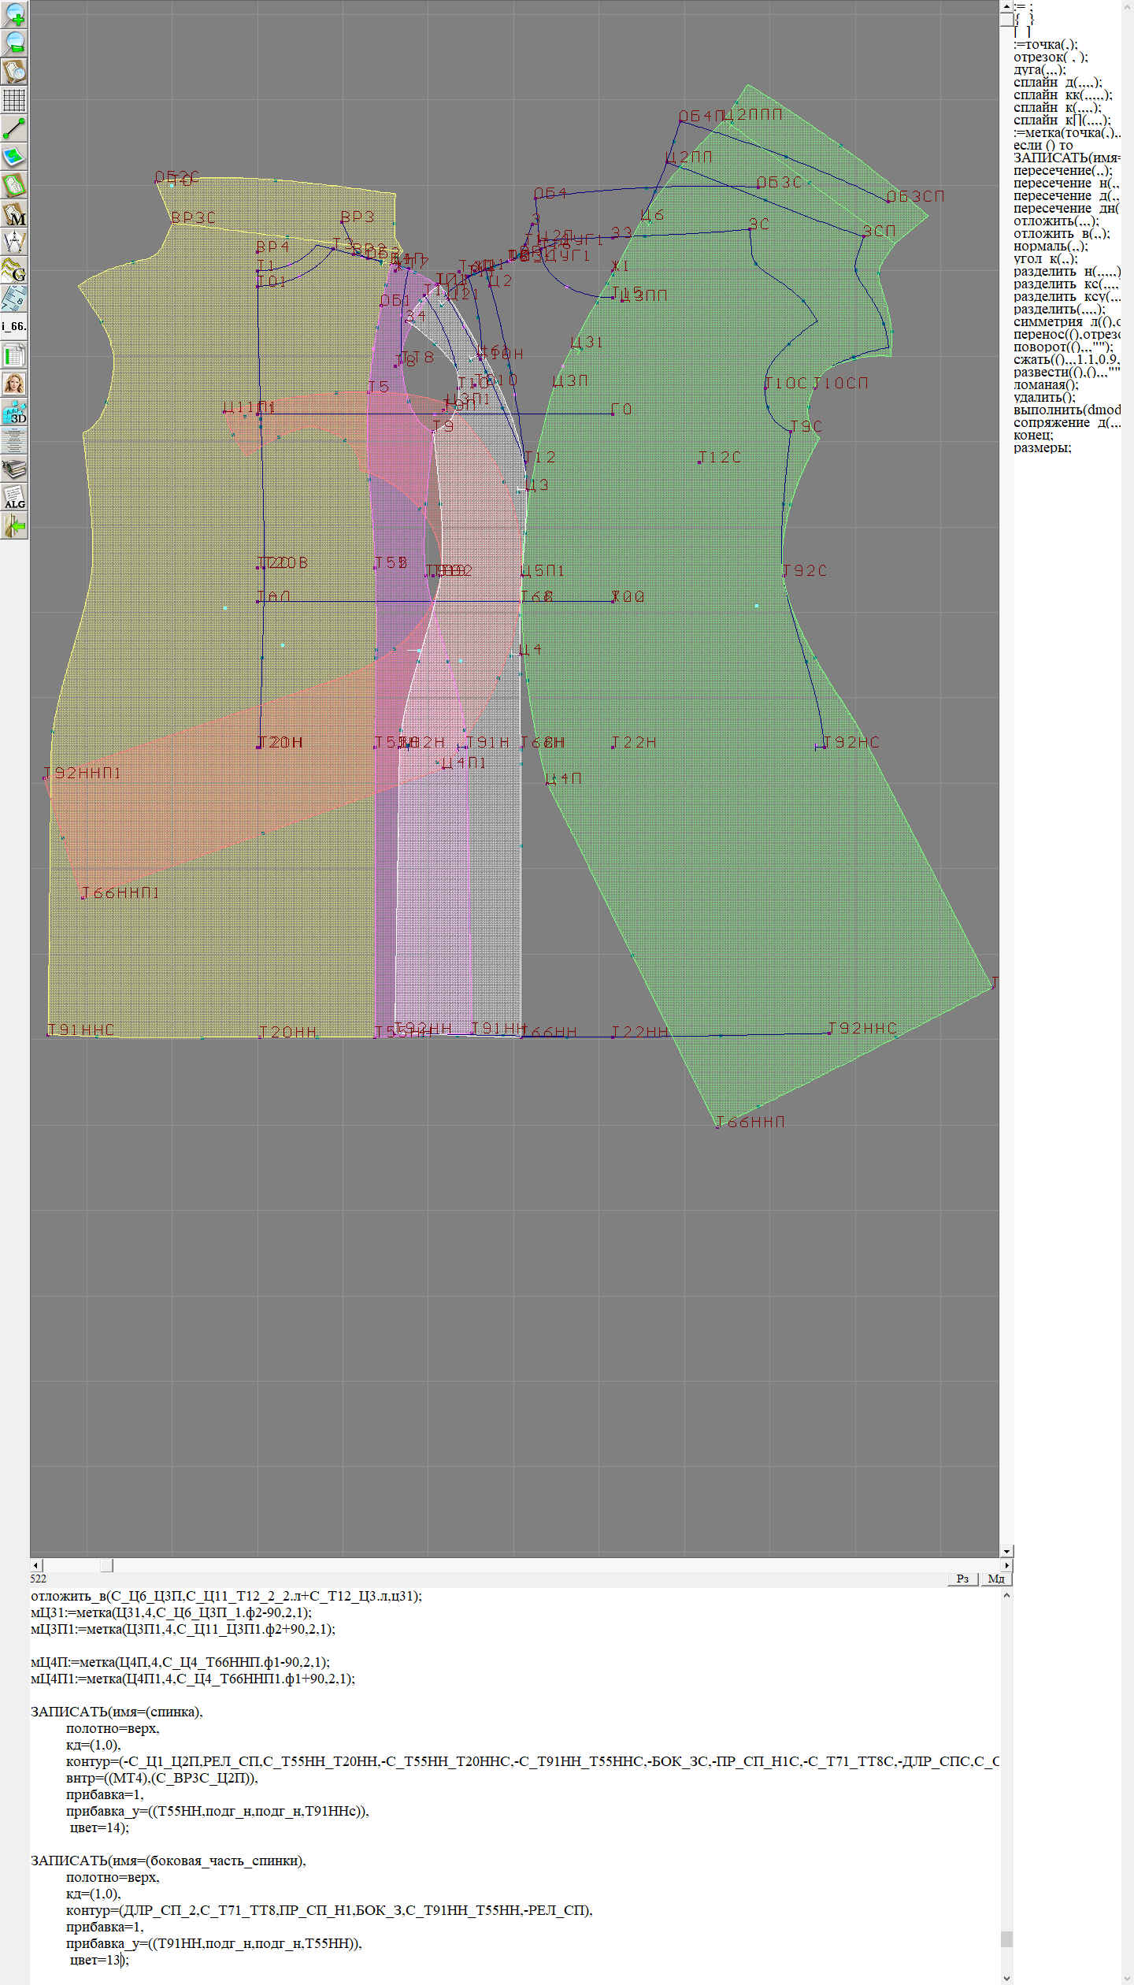This screenshot has height=1985, width=1134.
Task: Open the mannequin face portrait icon
Action: pyautogui.click(x=14, y=384)
